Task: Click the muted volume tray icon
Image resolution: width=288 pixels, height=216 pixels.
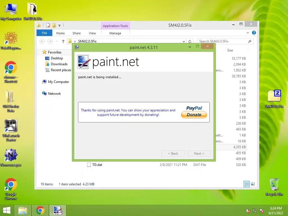Action: click(248, 211)
